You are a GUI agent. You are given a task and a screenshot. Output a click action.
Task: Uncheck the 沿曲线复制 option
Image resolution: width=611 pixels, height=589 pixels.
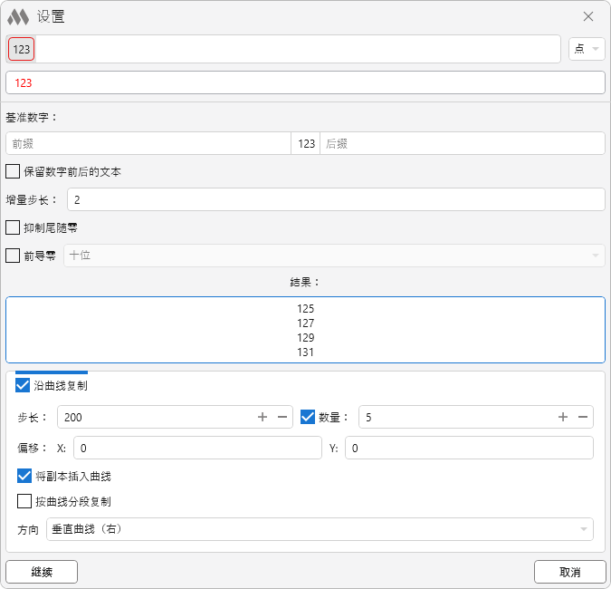point(24,386)
